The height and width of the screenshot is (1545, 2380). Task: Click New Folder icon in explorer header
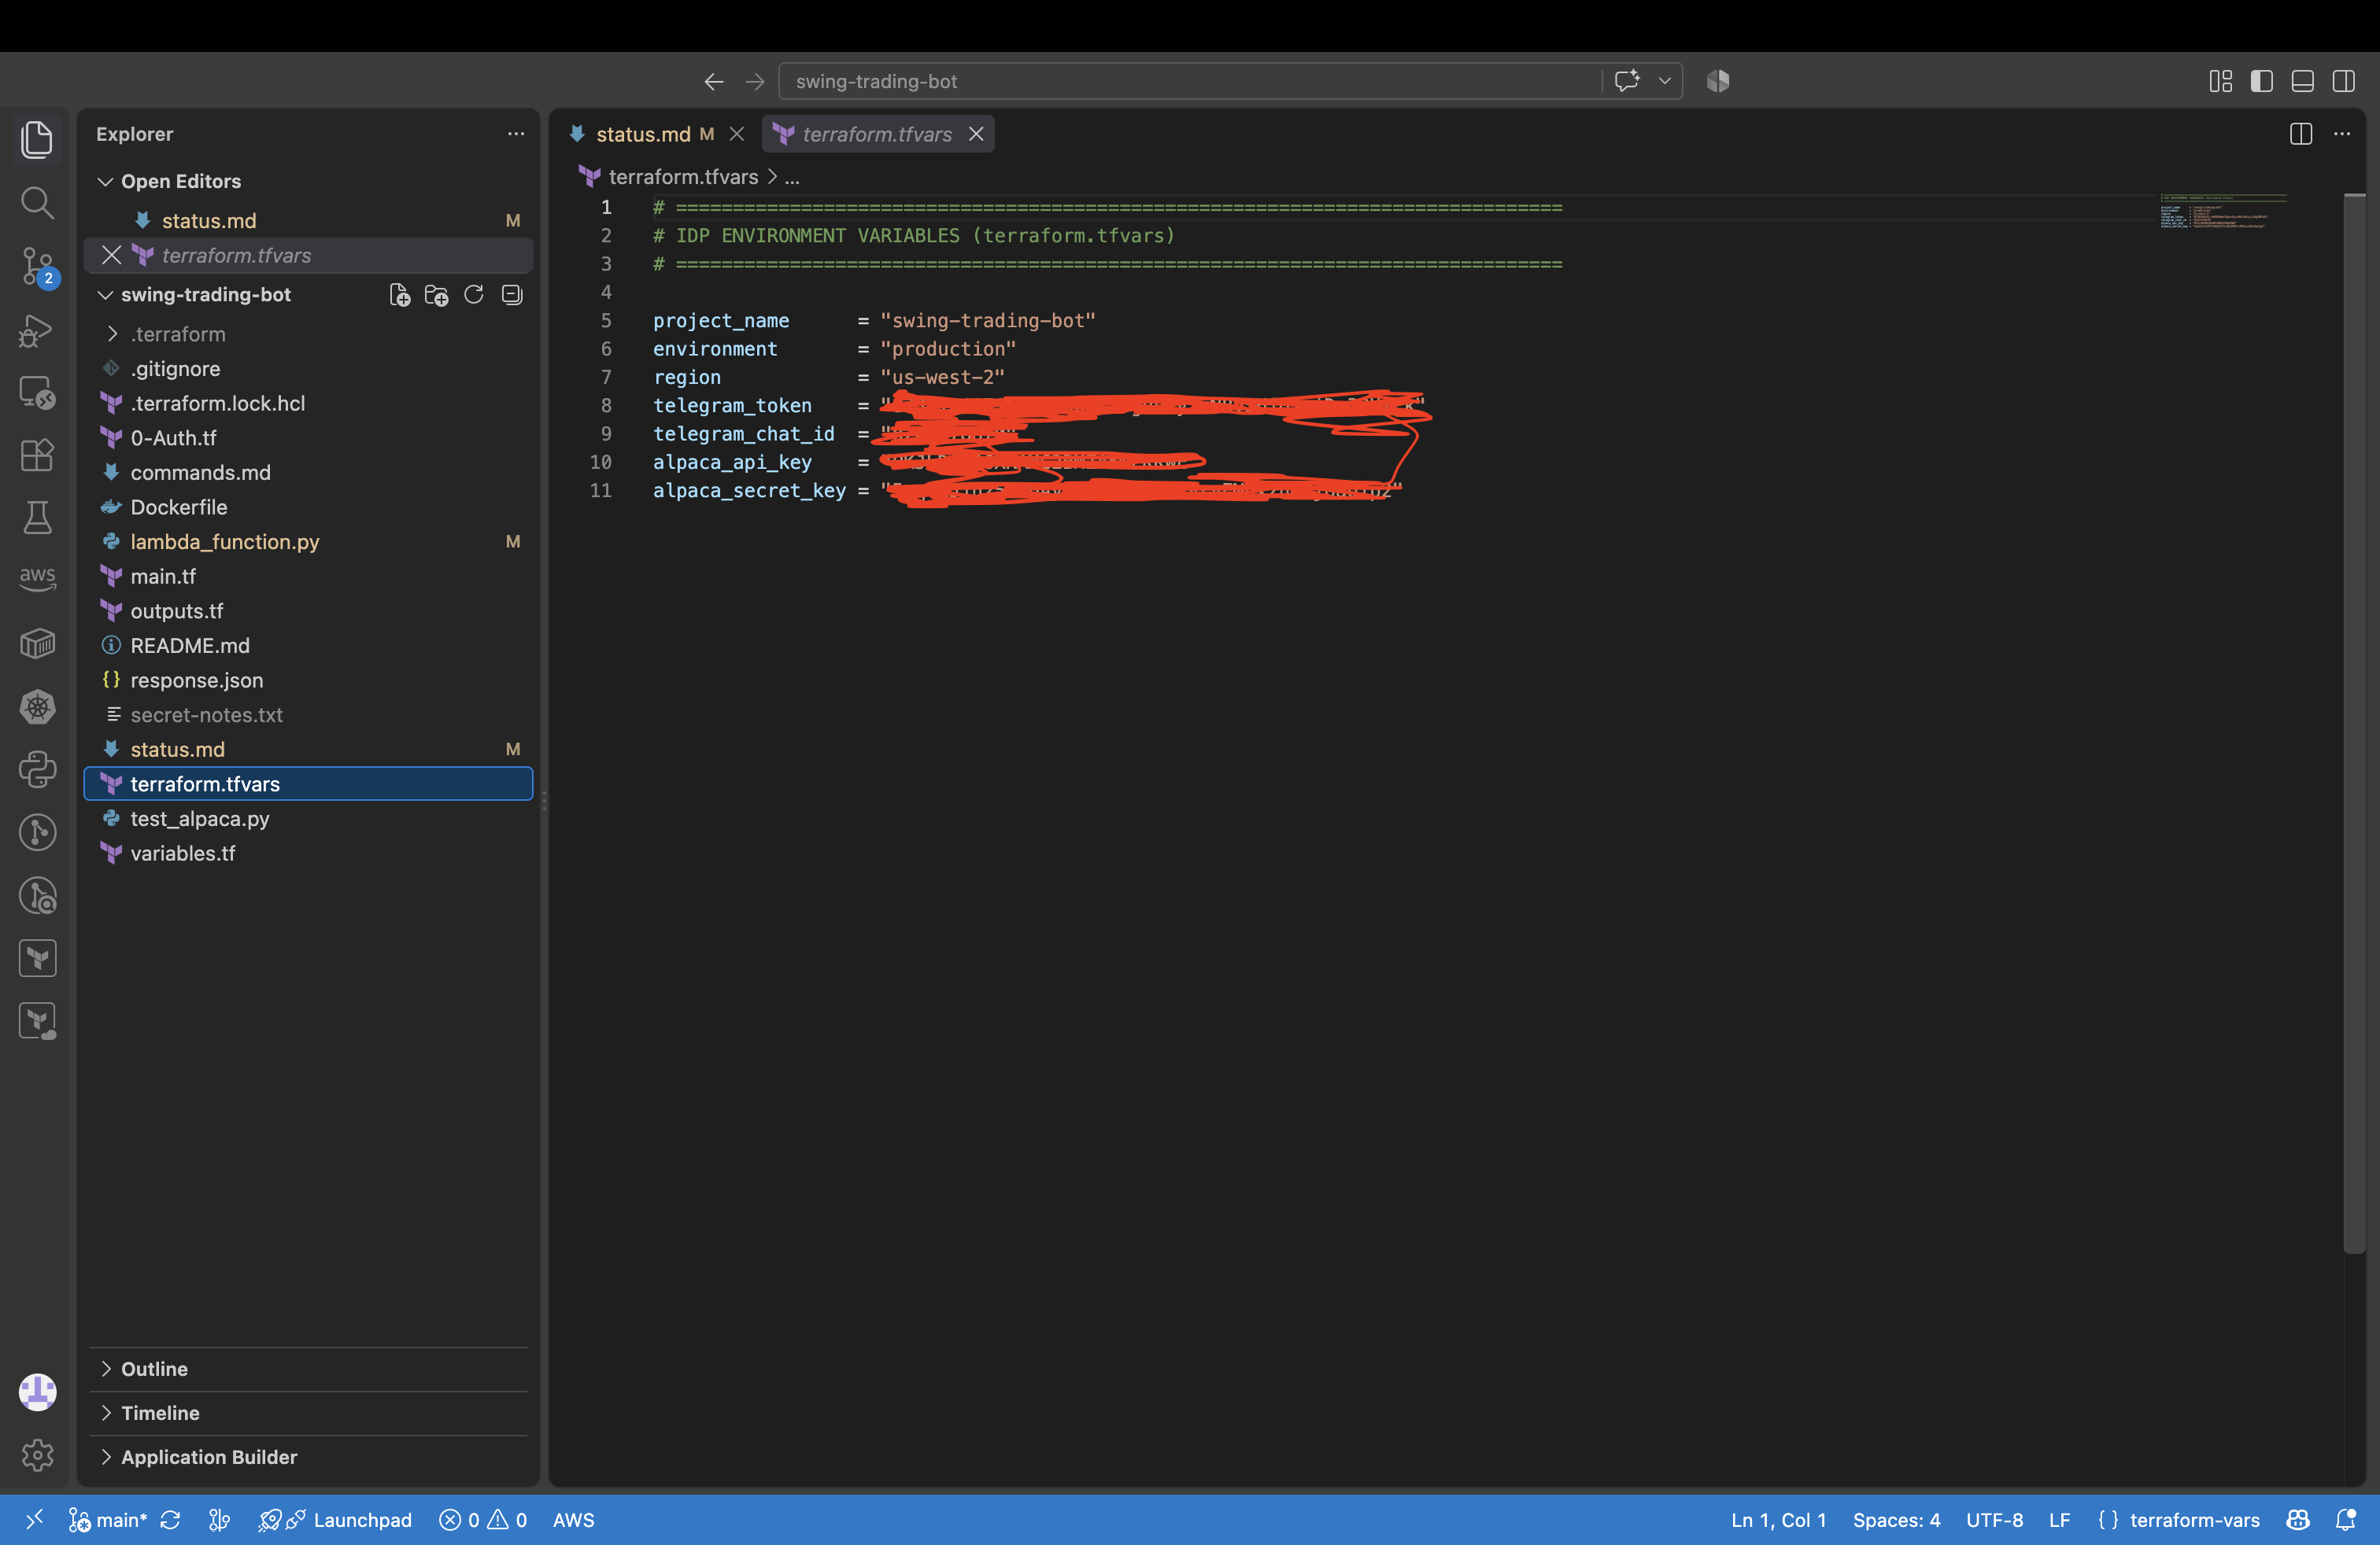click(x=436, y=295)
